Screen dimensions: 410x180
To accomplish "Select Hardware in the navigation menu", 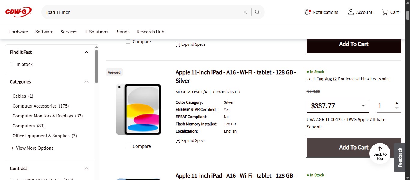I will coord(18,32).
